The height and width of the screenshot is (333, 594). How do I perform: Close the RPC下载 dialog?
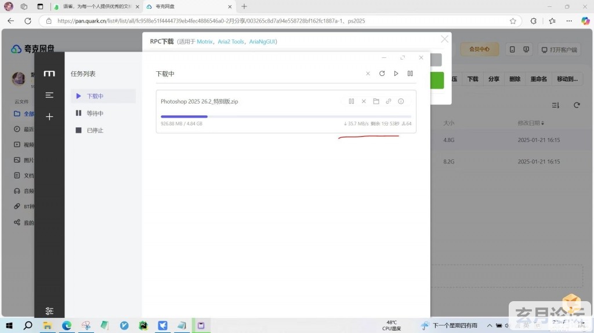444,39
